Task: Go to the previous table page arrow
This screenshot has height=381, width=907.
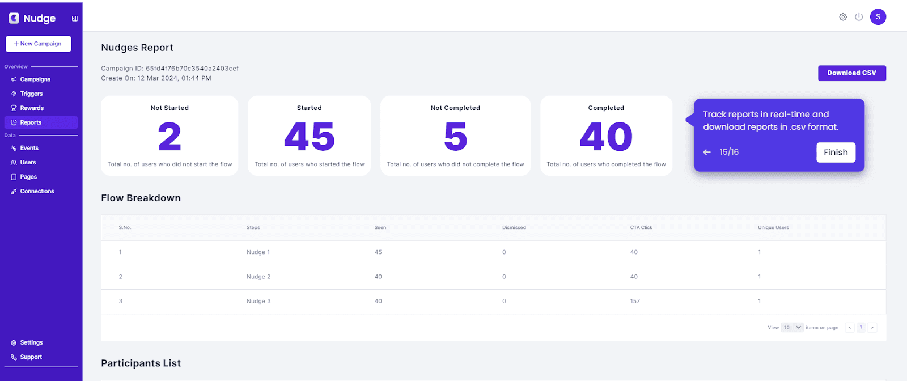Action: [850, 327]
